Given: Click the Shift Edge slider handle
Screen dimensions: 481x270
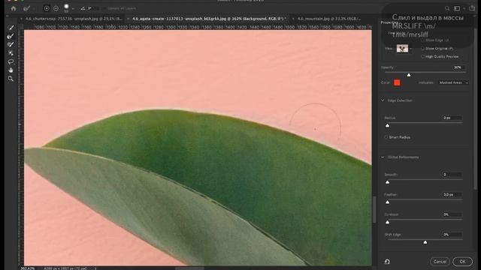Looking at the screenshot, I should pyautogui.click(x=425, y=242).
